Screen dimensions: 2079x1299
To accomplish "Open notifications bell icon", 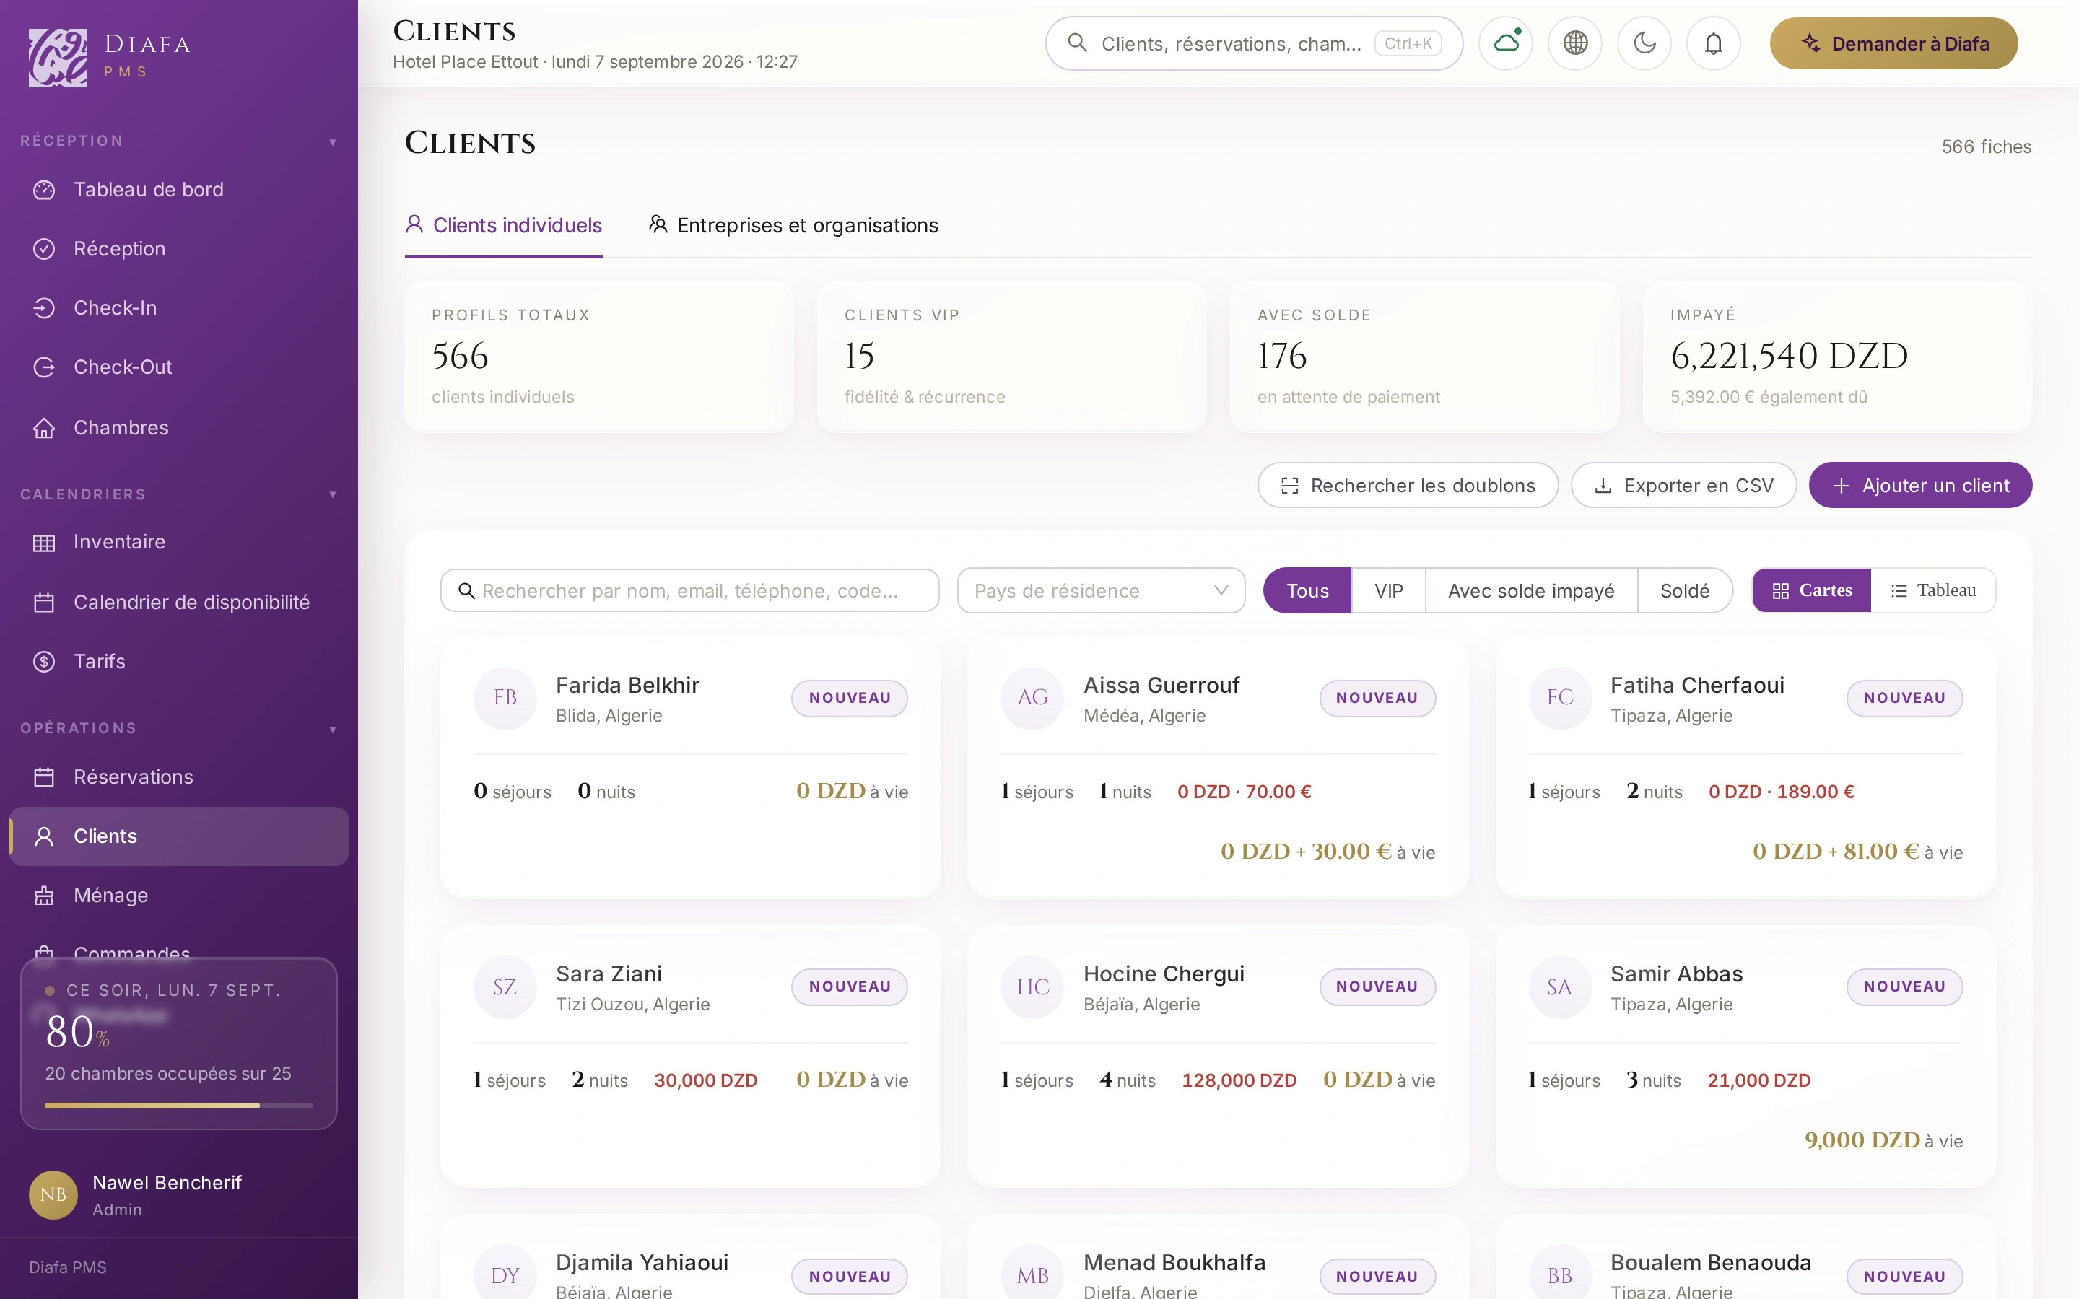I will point(1714,43).
